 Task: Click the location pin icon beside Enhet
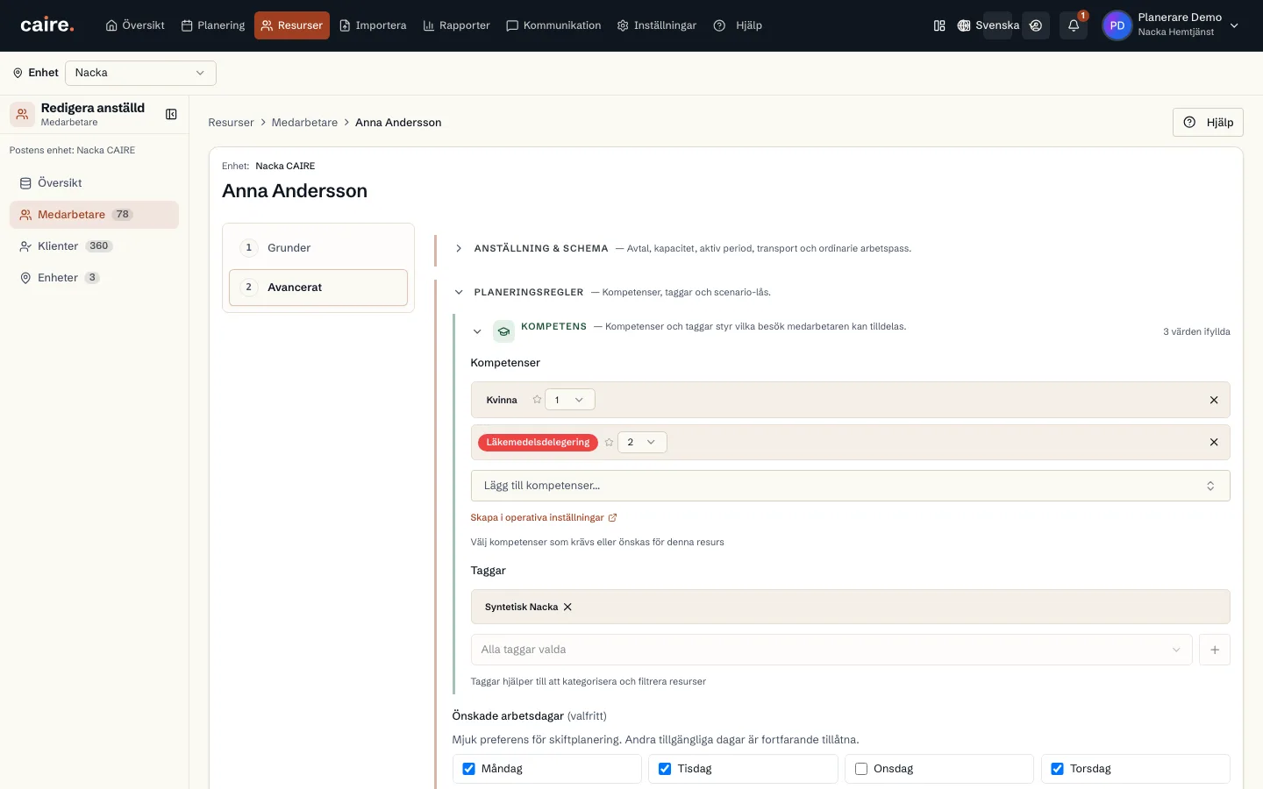[18, 73]
